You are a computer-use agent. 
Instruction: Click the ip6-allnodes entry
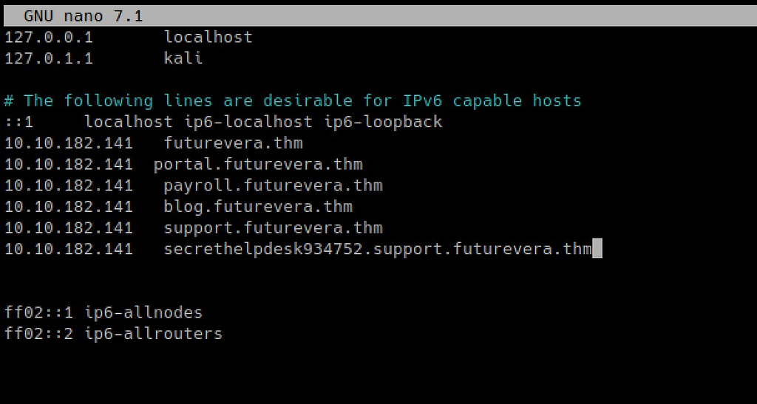coord(143,312)
